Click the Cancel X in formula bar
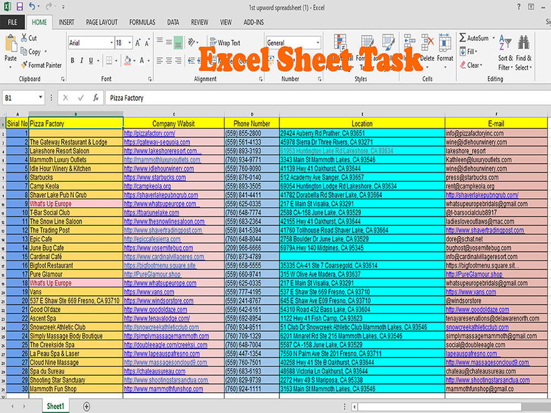The height and width of the screenshot is (413, 551). (66, 97)
